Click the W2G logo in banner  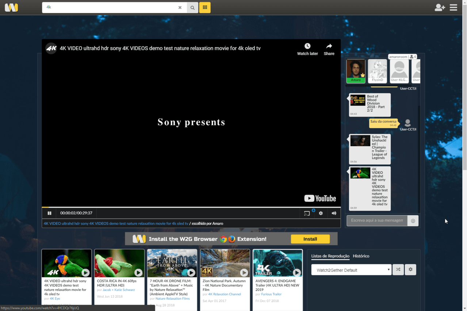(x=139, y=239)
